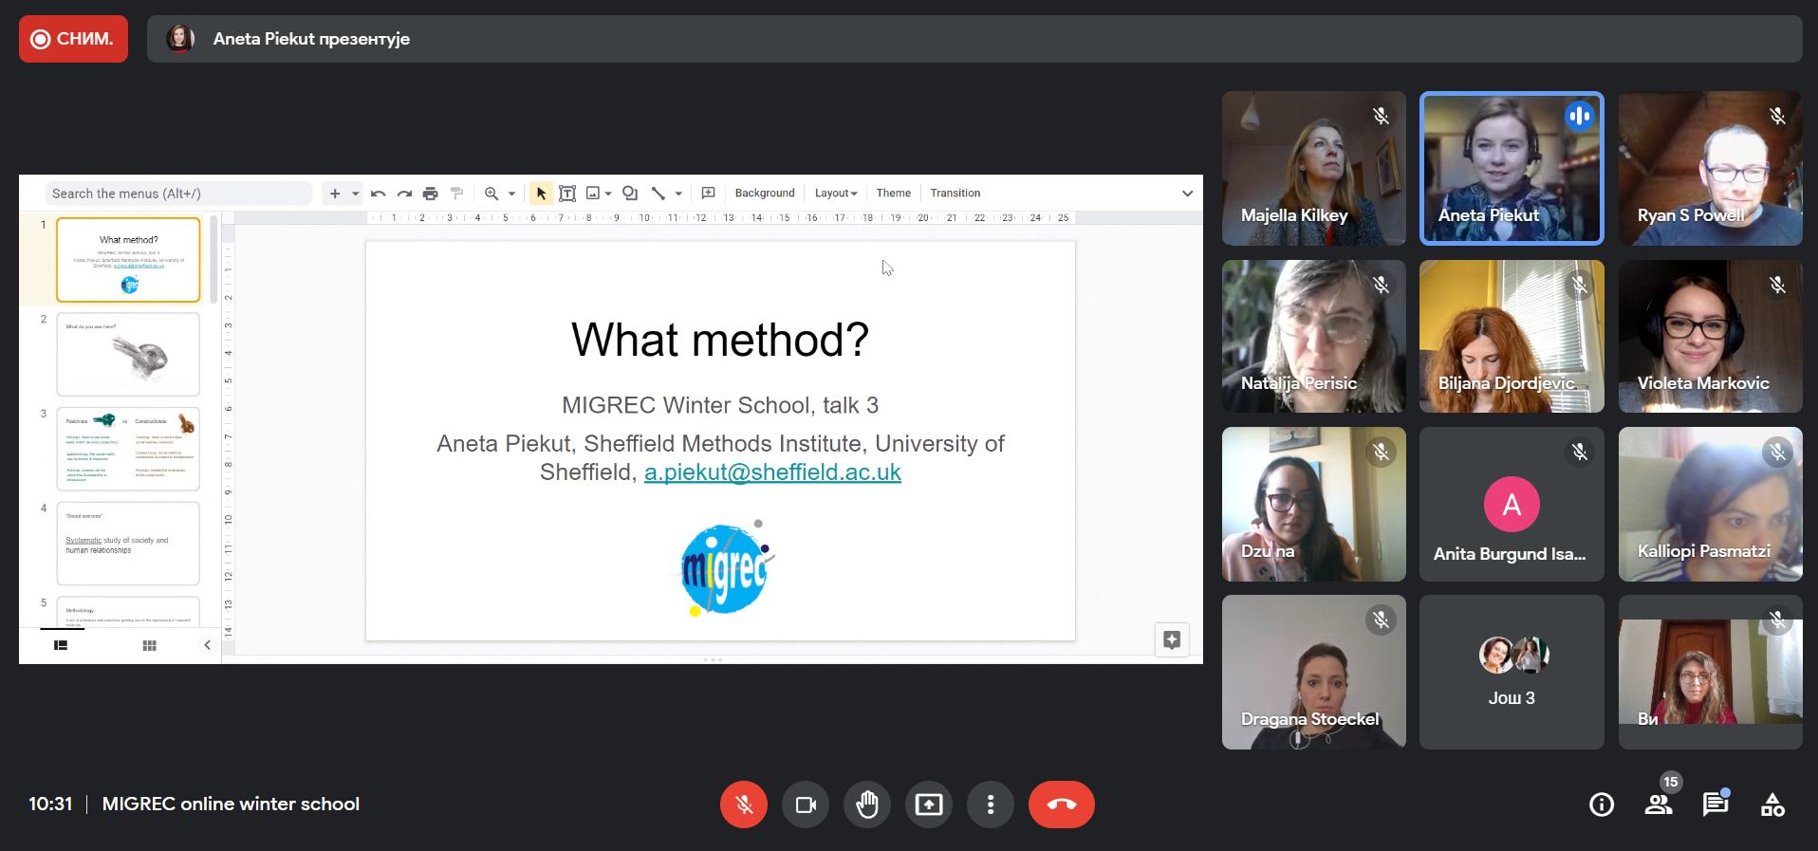Screen dimensions: 1818x851
Task: Open the Transition menu item
Action: coord(955,193)
